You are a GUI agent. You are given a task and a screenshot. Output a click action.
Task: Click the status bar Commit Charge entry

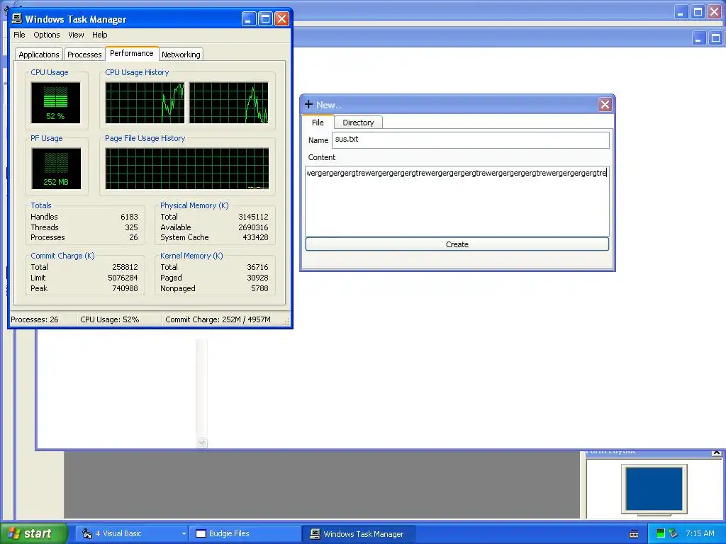pyautogui.click(x=222, y=319)
